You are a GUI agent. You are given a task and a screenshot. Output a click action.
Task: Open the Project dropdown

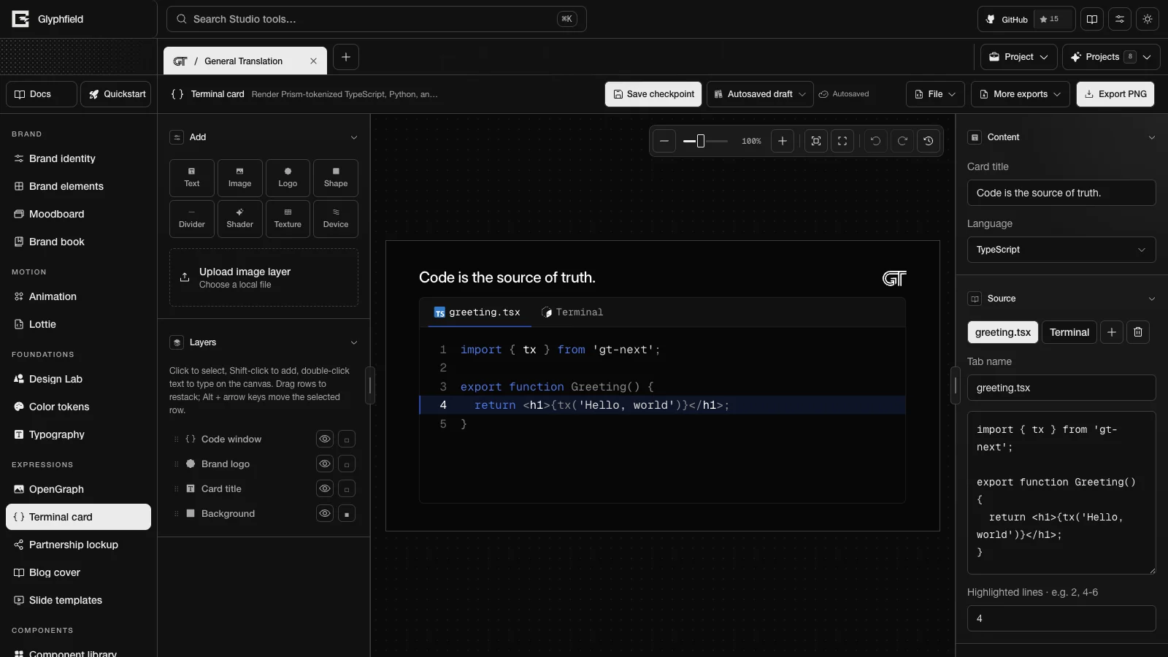pyautogui.click(x=1019, y=57)
